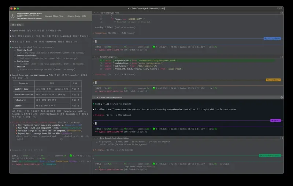Click the green @error-boundaries badge
The width and height of the screenshot is (293, 186).
270,156
